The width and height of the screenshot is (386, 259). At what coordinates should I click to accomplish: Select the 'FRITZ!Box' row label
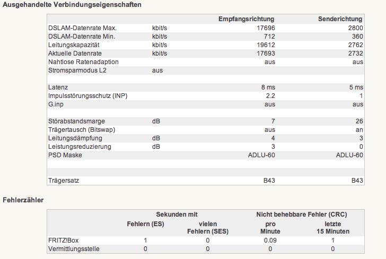64,240
